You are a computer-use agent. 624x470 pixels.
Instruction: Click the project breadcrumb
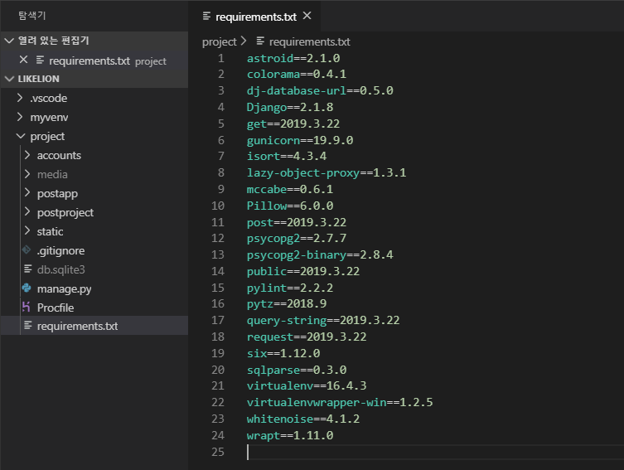click(220, 41)
